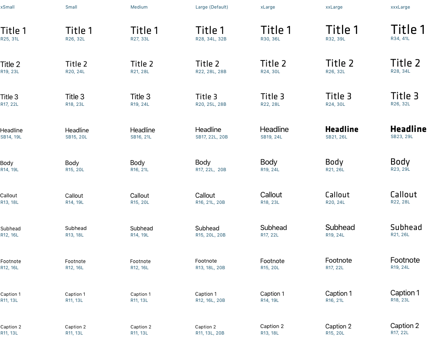
Task: Click the R21, 26L label under xxxLarge Subhead
Action: (400, 234)
